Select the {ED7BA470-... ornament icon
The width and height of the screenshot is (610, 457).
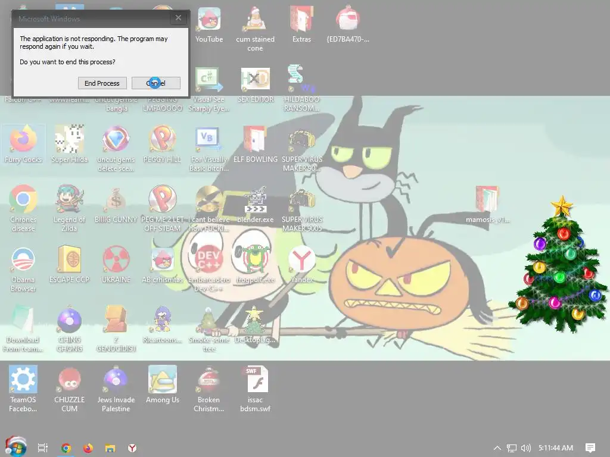click(348, 25)
